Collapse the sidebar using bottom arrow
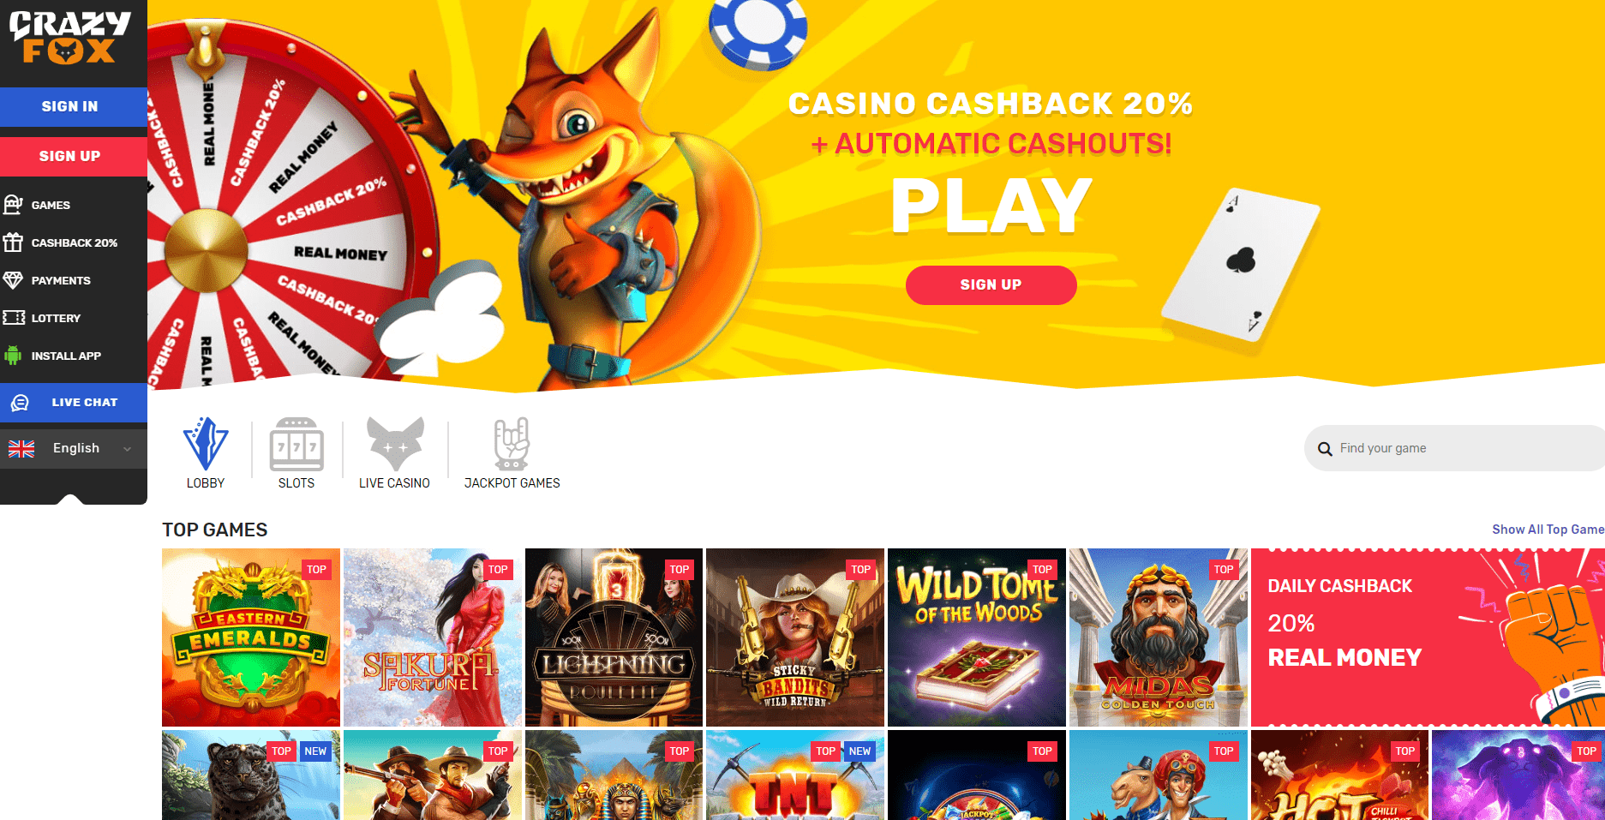The image size is (1605, 820). (70, 500)
